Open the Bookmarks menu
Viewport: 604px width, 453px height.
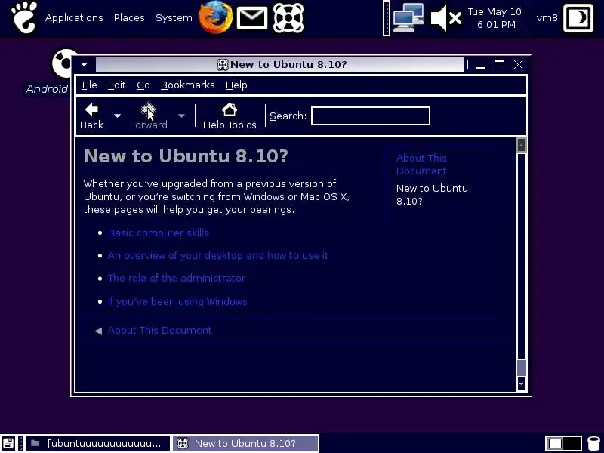click(x=187, y=85)
